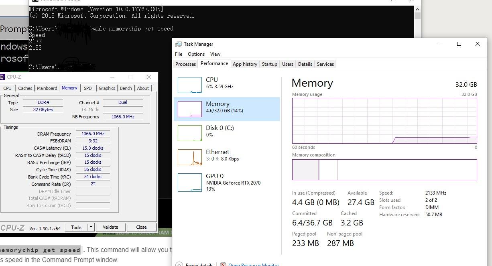Click the Tools button in CPU-Z
This screenshot has width=492, height=266.
point(76,227)
